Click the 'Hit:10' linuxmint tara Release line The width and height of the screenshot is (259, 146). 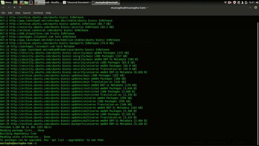tap(37, 46)
